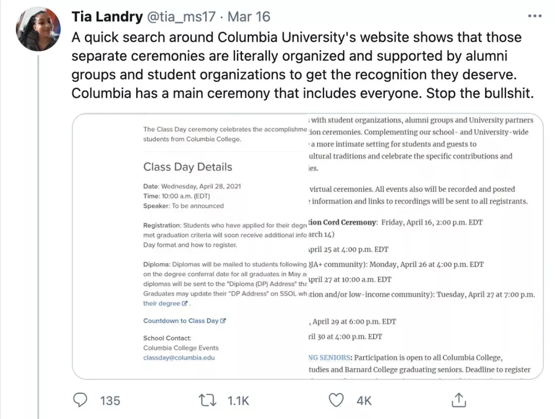Click the 135 replies count
This screenshot has width=555, height=419.
(x=110, y=400)
